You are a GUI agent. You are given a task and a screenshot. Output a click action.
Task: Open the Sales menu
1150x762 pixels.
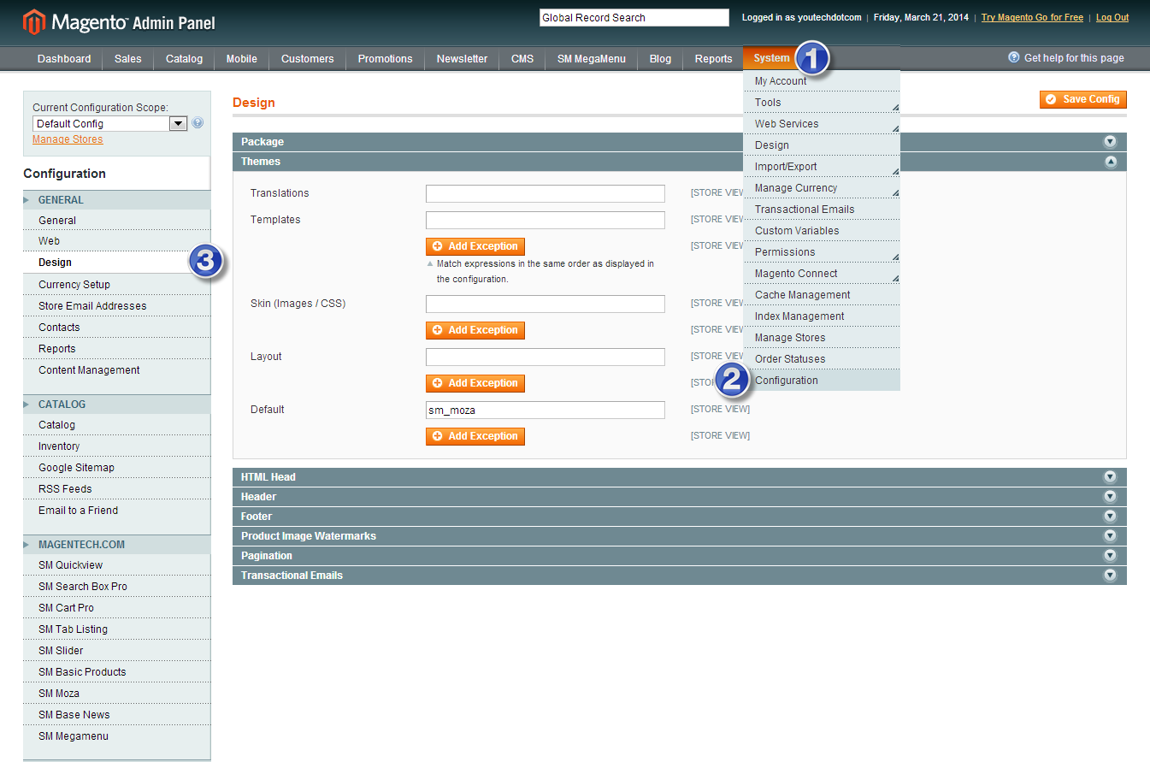click(128, 59)
